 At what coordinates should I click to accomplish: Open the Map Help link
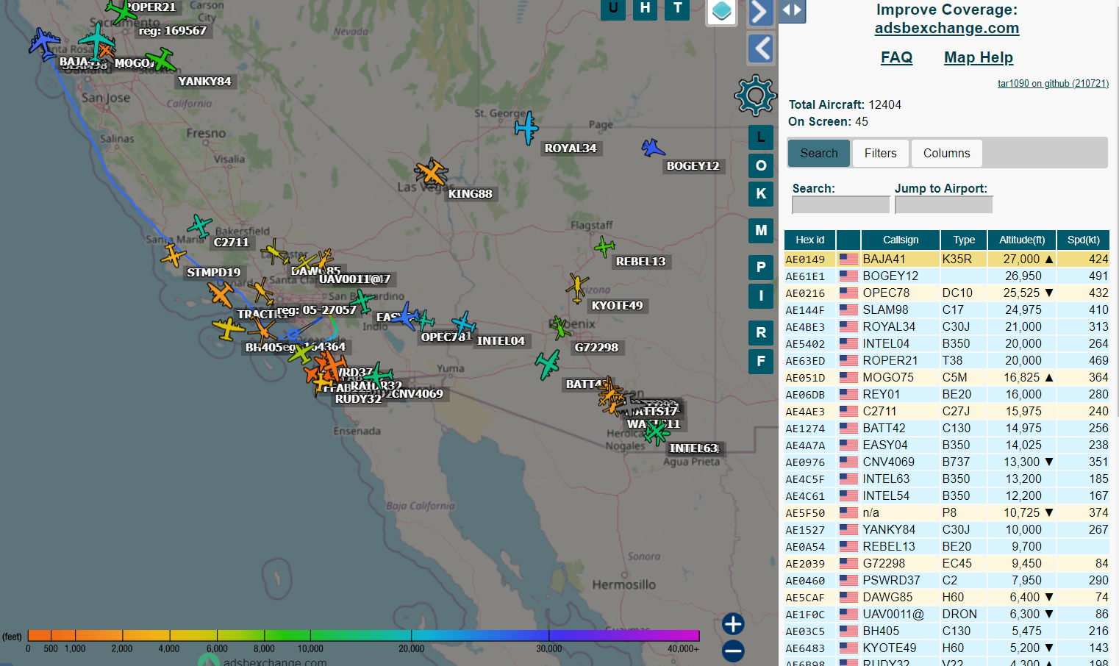(x=979, y=57)
